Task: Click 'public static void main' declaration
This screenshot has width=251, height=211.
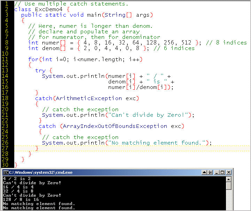Action: tap(87, 15)
